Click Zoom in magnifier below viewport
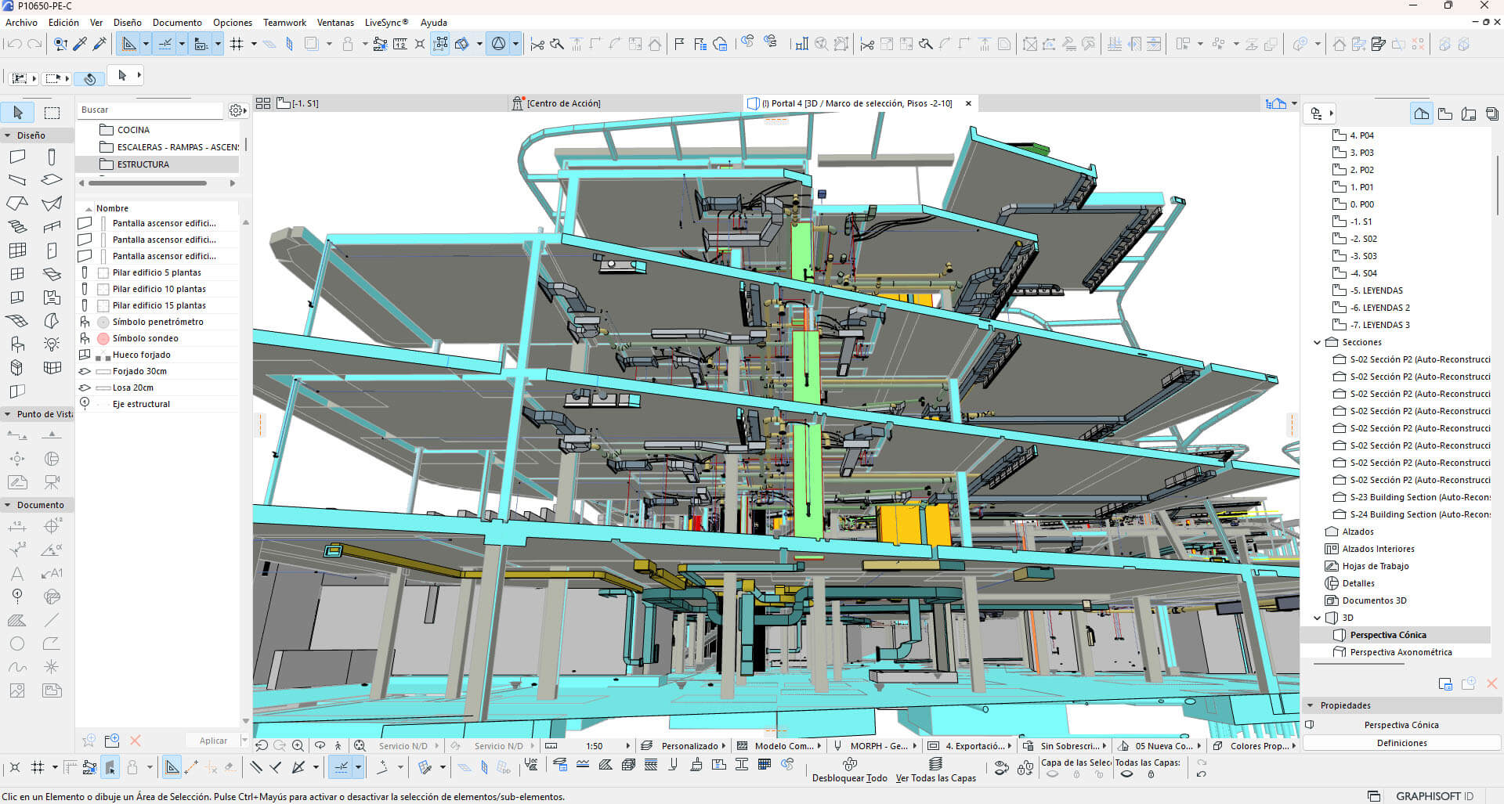The width and height of the screenshot is (1504, 804). [x=298, y=746]
